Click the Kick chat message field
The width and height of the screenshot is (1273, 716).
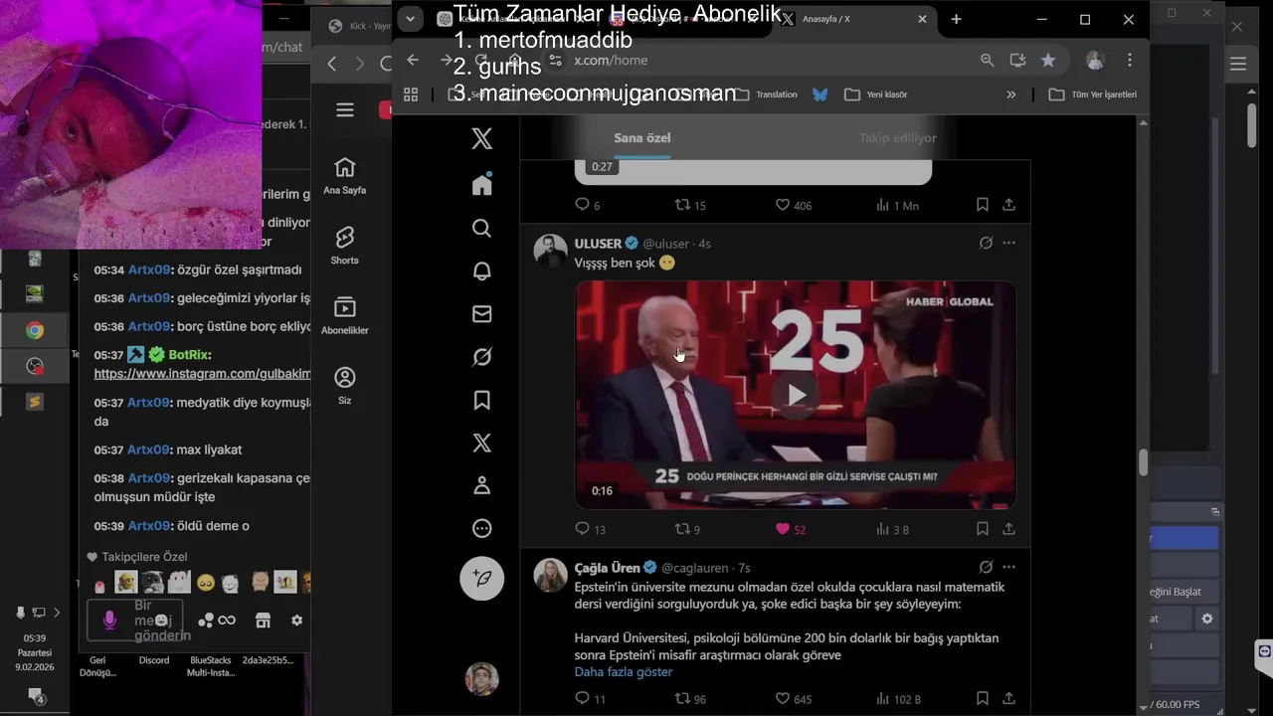coord(135,621)
